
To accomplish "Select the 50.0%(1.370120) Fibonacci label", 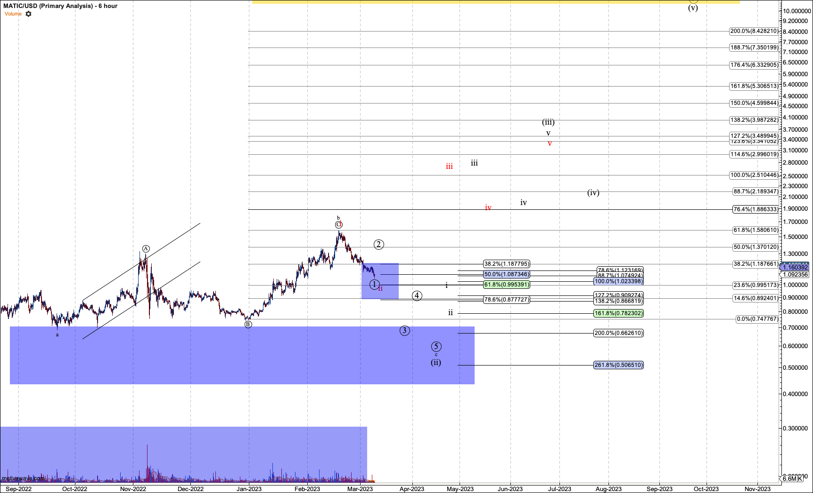I will point(756,247).
